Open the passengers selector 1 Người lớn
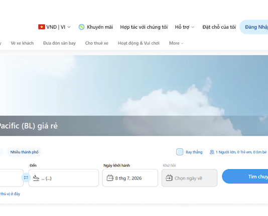Screen dimensions: 268x216 [x=238, y=152]
